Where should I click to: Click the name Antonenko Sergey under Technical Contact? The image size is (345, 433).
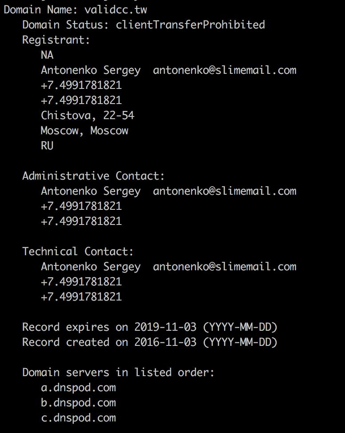(91, 266)
